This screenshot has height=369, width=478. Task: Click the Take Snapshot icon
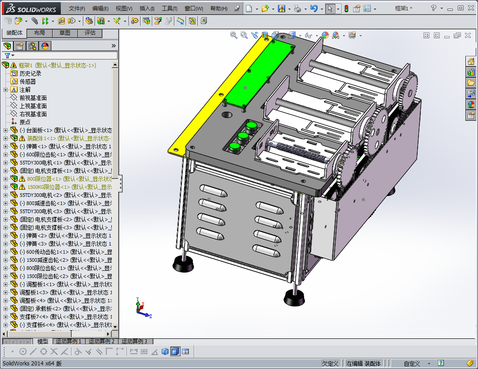204,21
